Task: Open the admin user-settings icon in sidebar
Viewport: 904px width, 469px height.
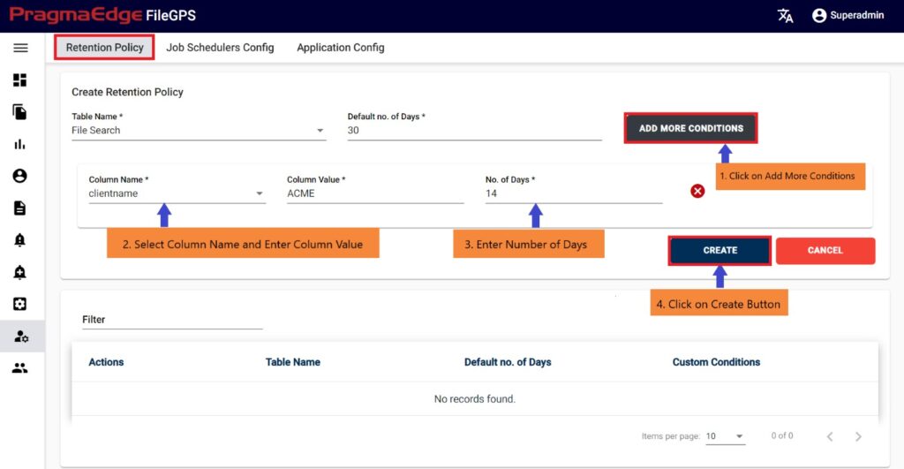Action: click(x=21, y=337)
